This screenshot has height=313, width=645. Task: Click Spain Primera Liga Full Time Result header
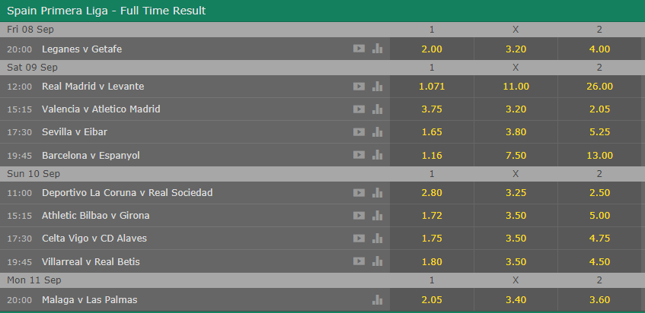[x=106, y=11]
